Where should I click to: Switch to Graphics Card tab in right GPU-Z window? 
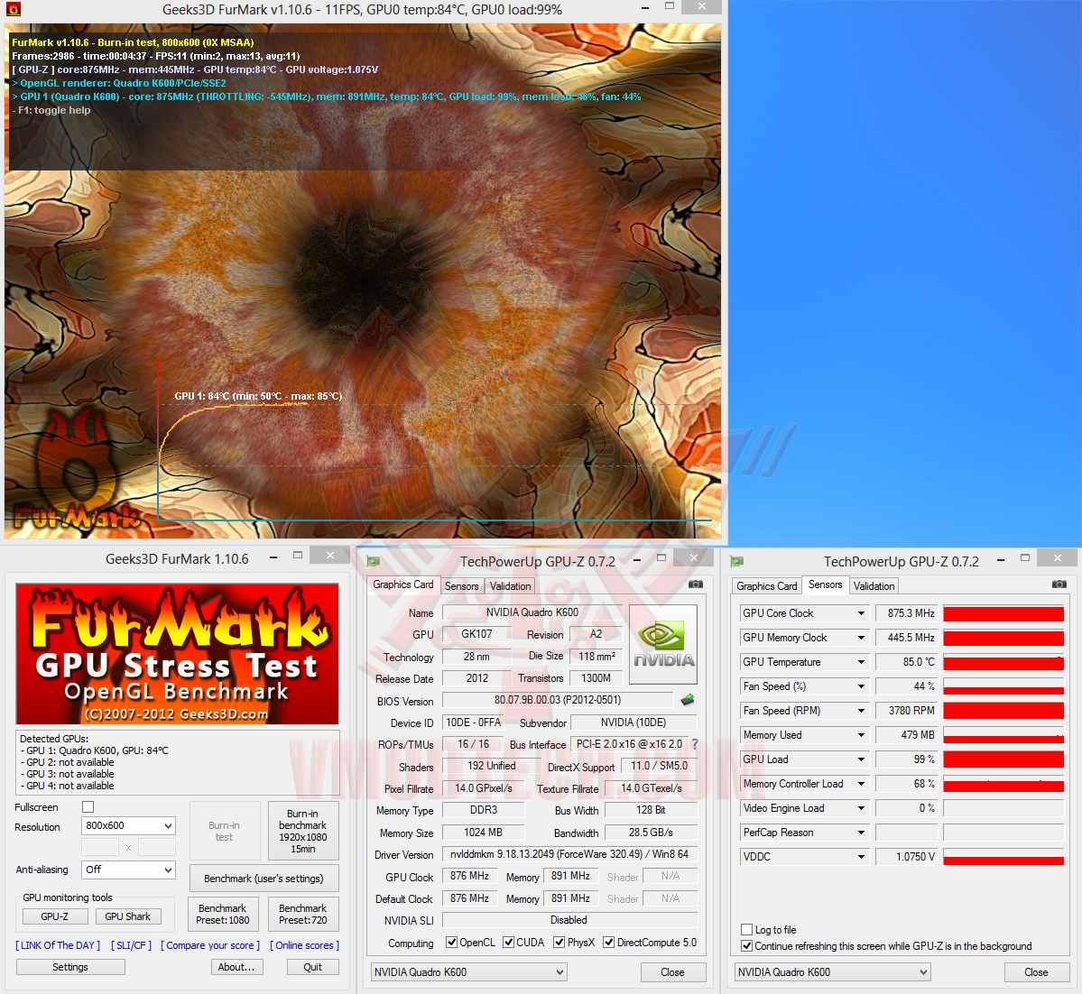click(x=767, y=586)
